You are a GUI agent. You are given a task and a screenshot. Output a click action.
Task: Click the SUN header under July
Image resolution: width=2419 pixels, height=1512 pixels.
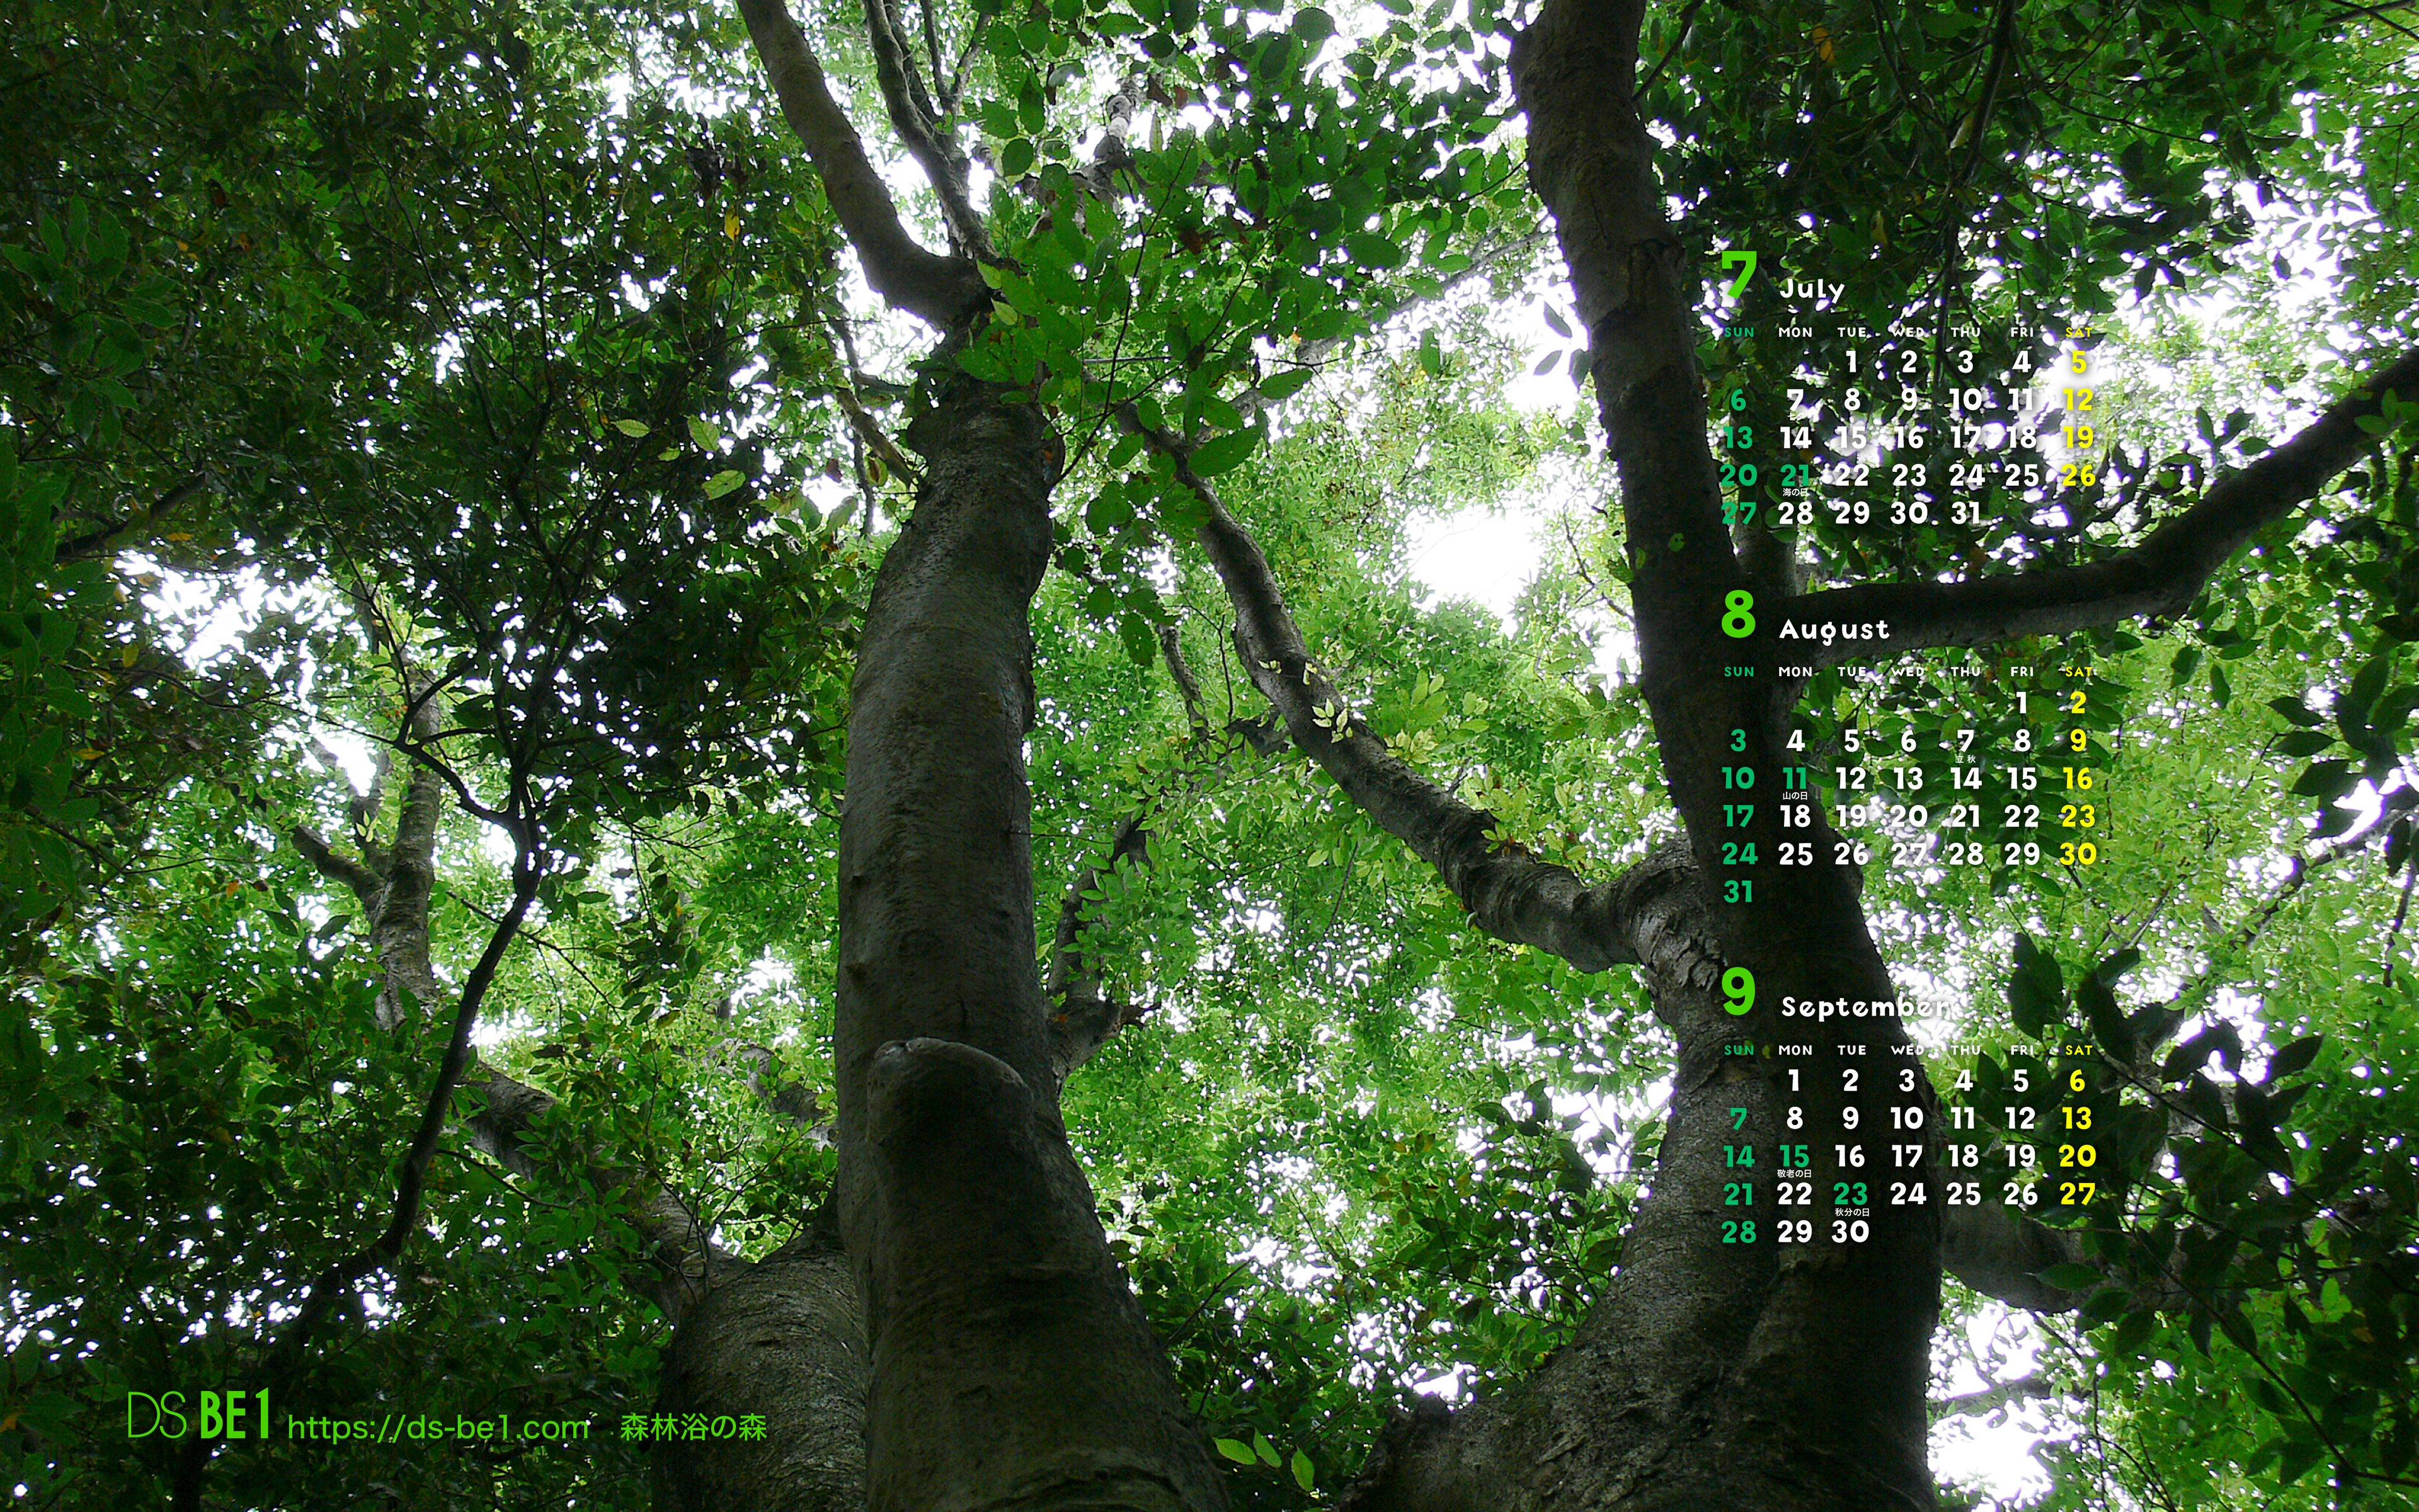tap(1738, 332)
